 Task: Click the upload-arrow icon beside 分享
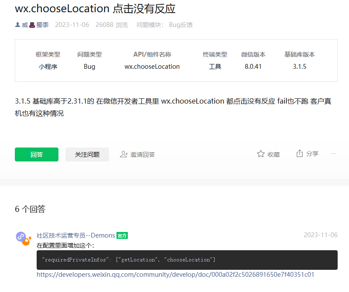pos(300,153)
